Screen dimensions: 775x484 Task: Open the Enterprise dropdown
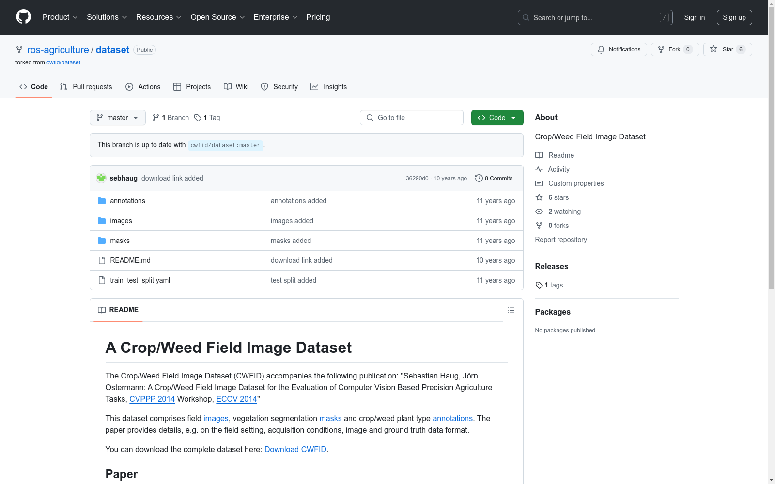click(276, 17)
